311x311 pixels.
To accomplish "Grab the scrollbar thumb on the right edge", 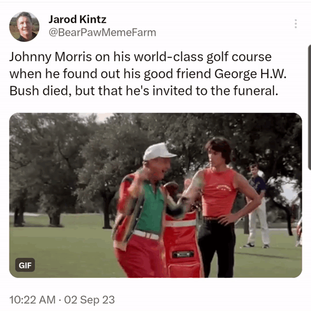I will click(x=309, y=107).
